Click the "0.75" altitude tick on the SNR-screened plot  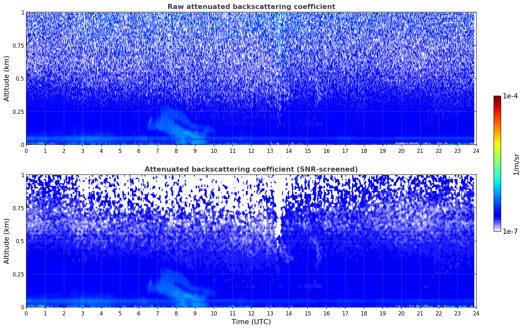[x=18, y=208]
